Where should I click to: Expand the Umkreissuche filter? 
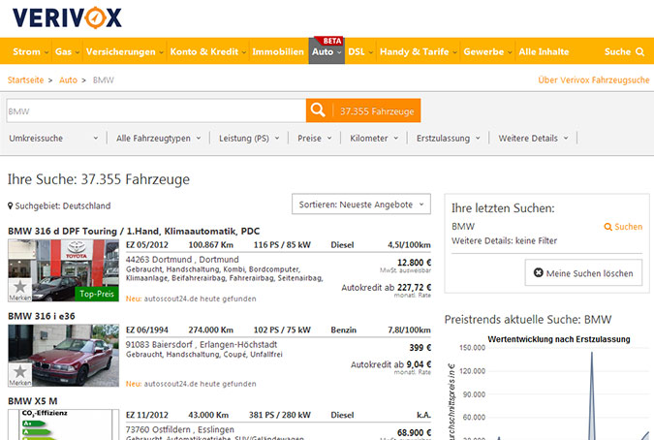coord(53,138)
